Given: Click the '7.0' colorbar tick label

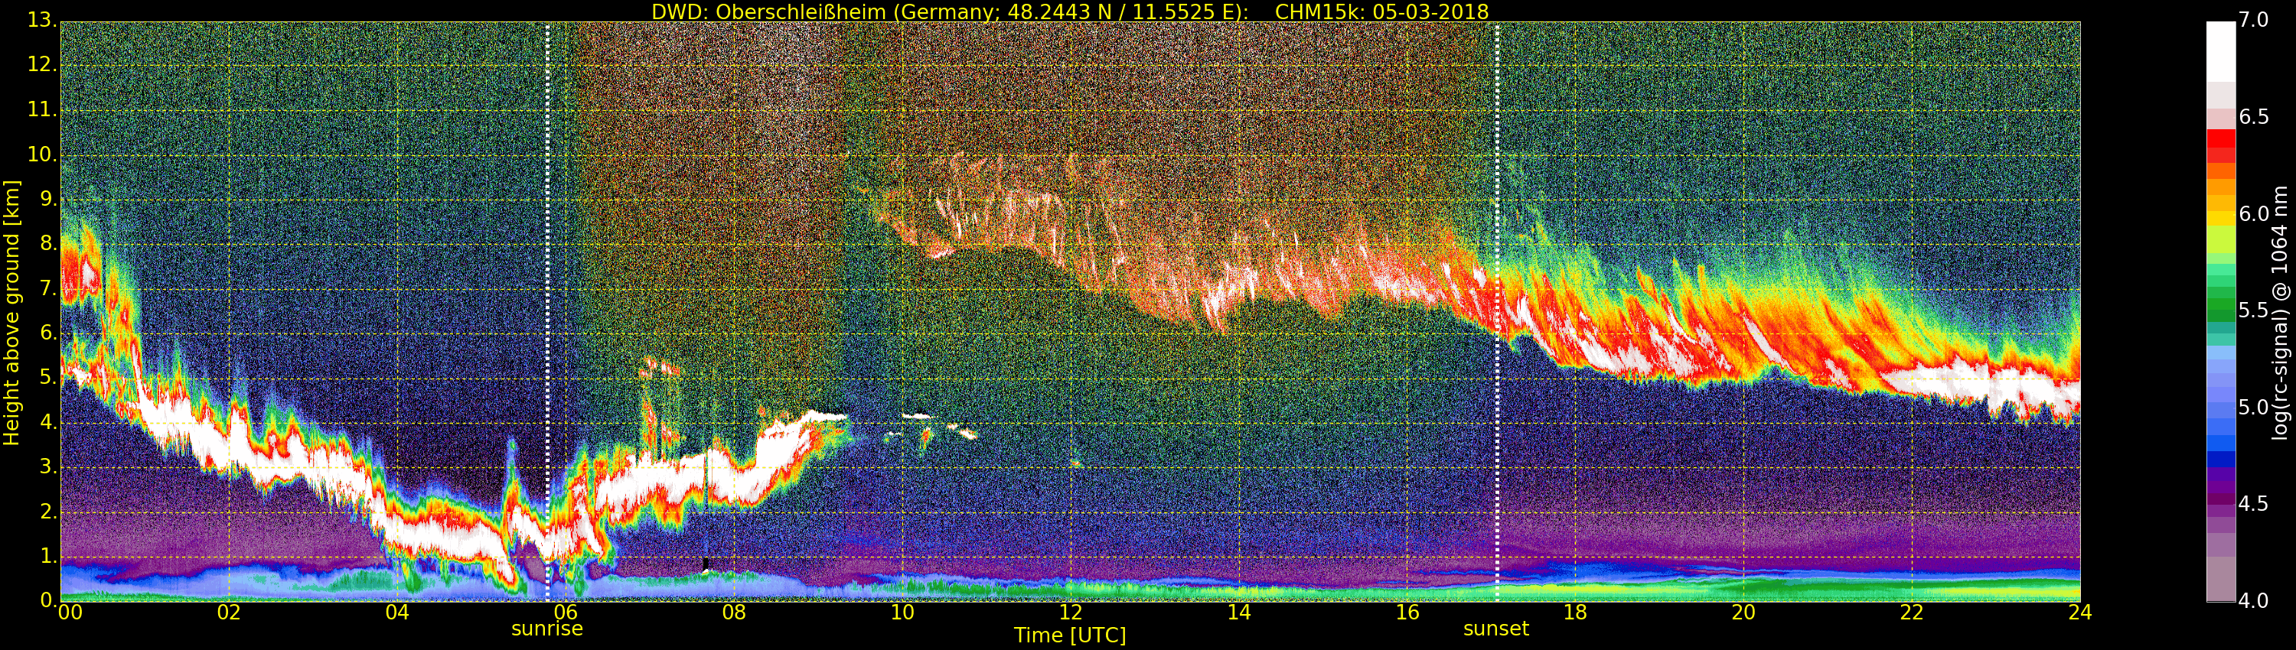Looking at the screenshot, I should pyautogui.click(x=2253, y=20).
